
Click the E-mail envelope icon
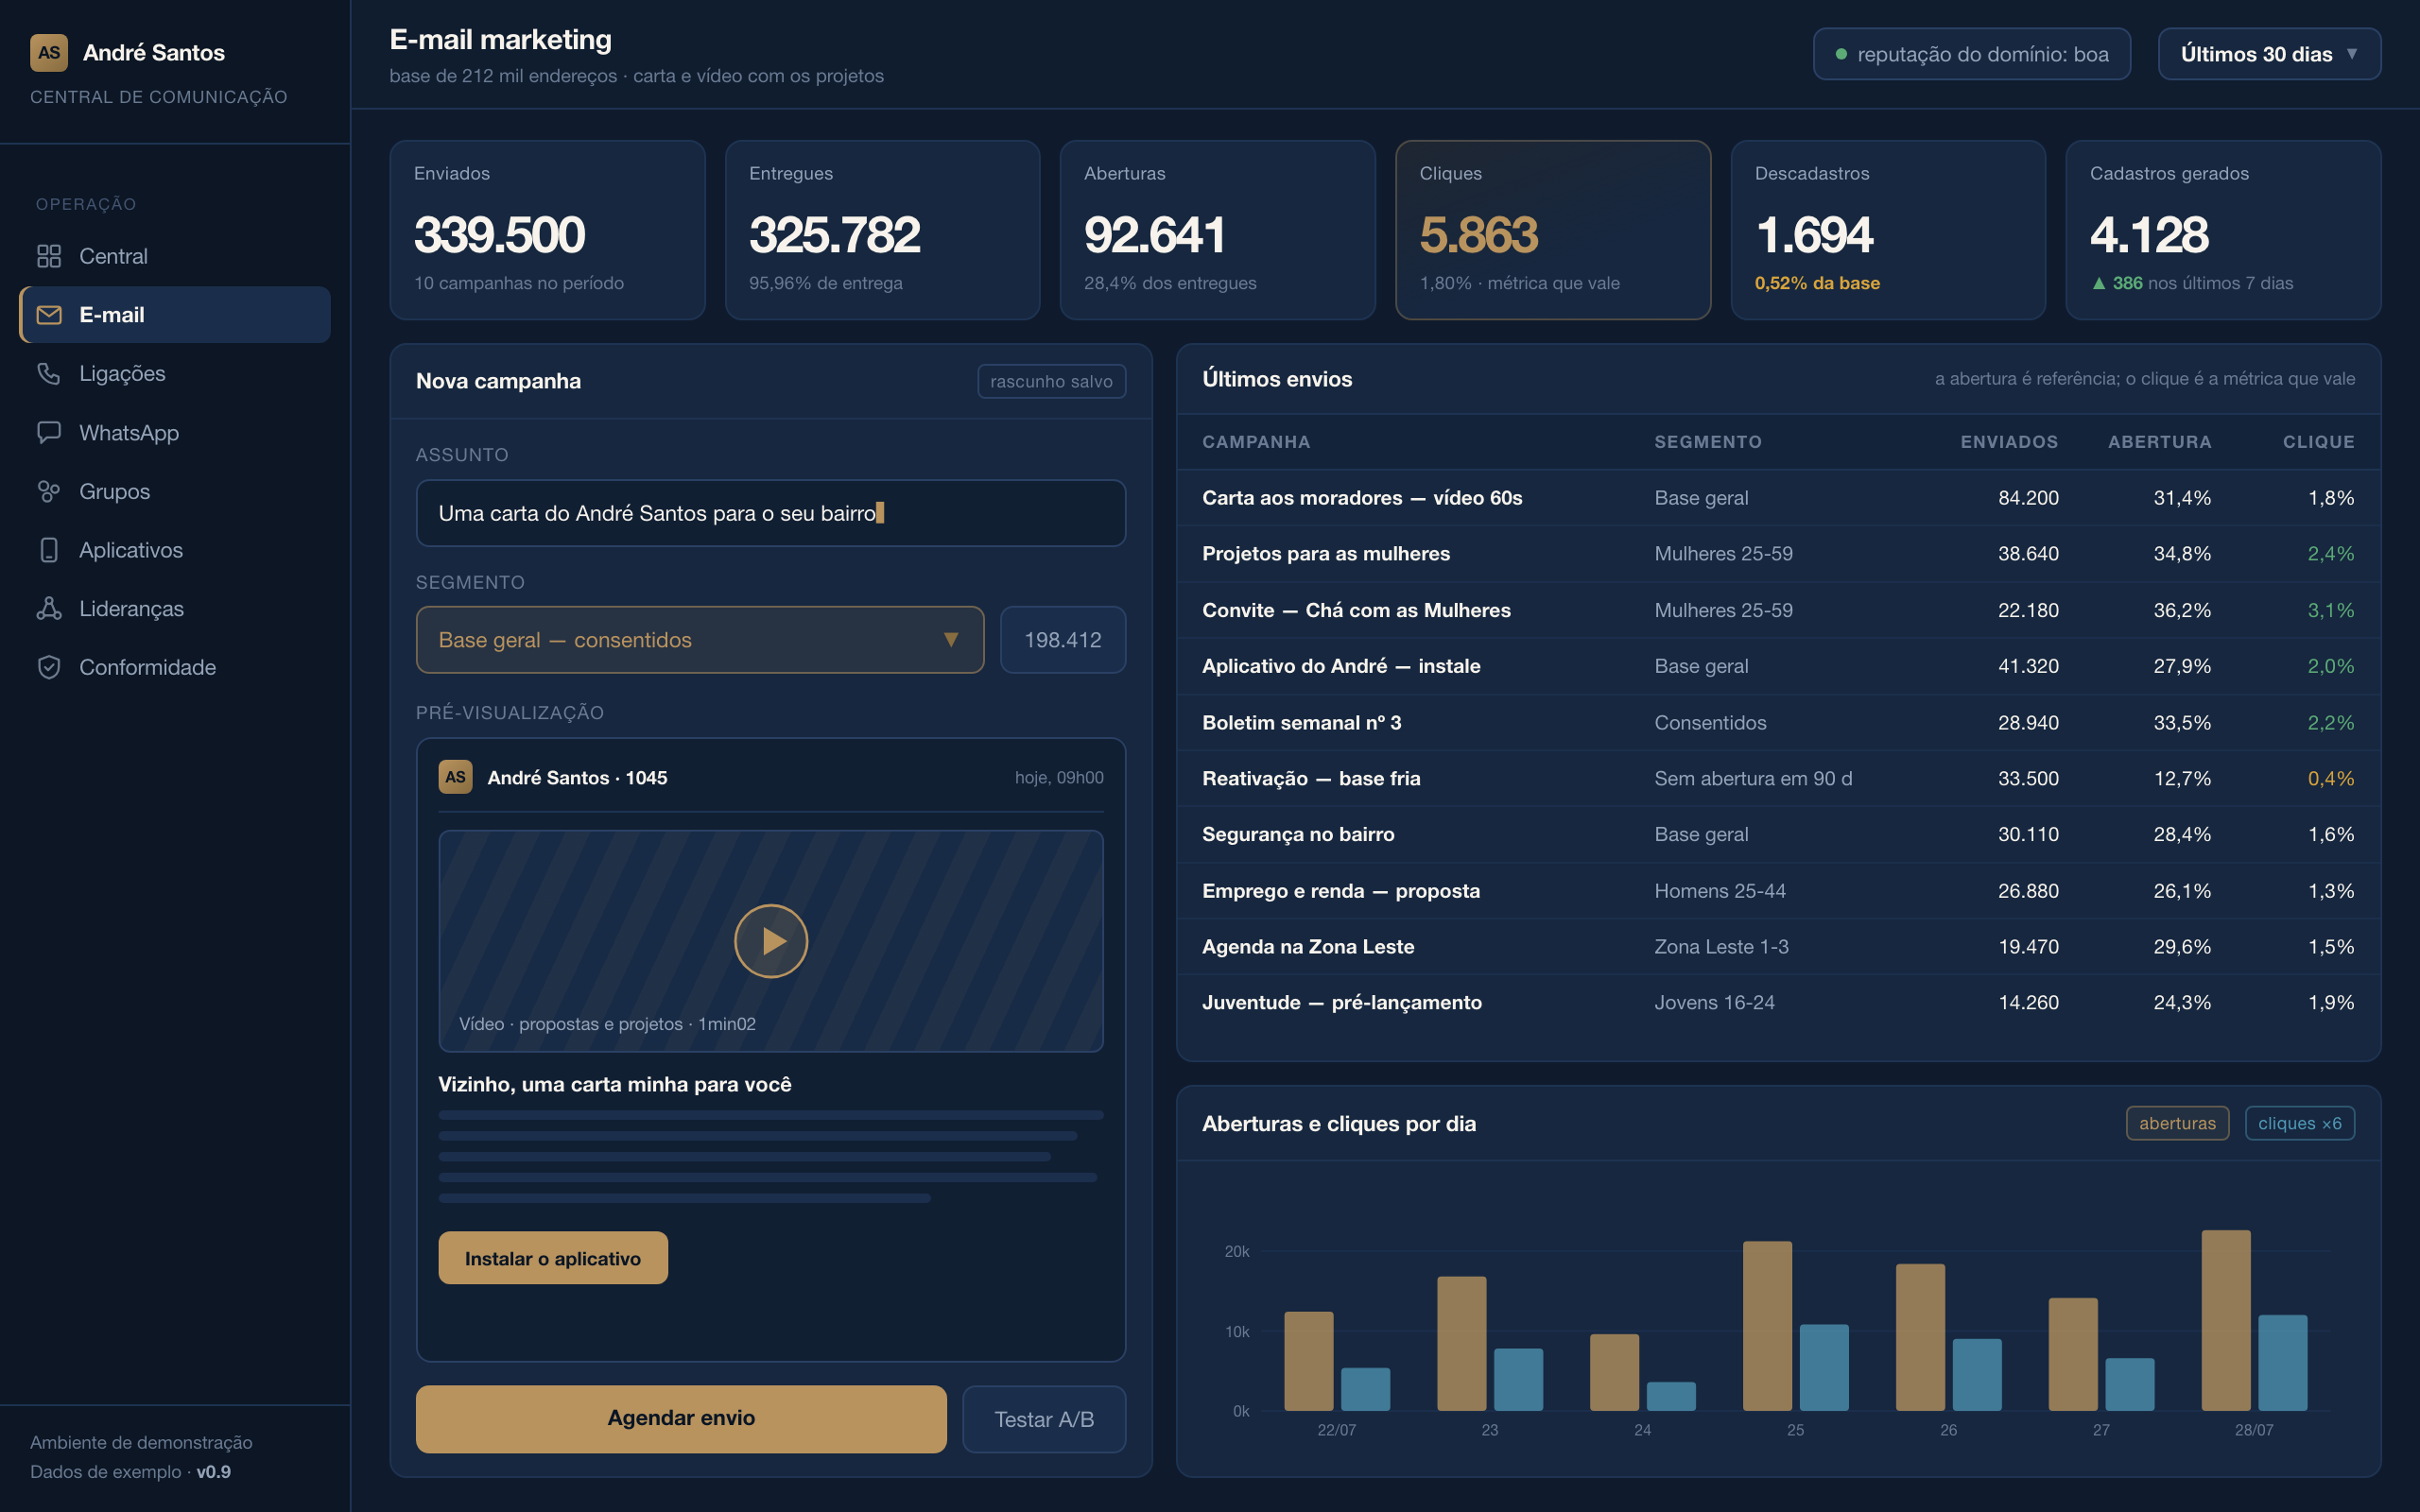[x=49, y=315]
